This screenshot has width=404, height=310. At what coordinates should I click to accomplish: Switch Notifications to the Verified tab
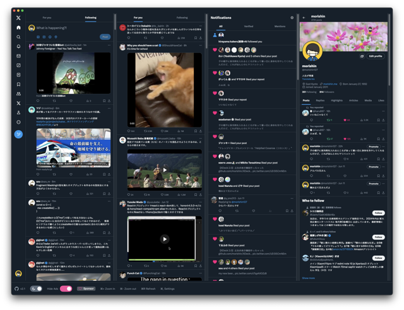point(249,27)
